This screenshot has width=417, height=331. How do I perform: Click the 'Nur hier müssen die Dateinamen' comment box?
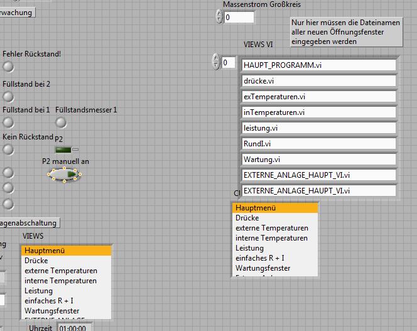click(x=347, y=32)
